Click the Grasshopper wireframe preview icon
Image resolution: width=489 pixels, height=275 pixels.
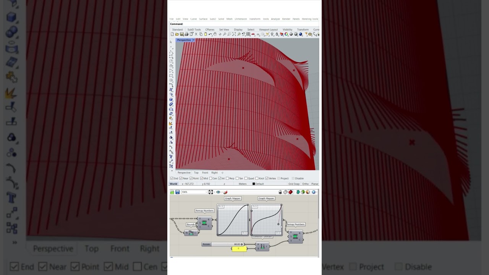[285, 192]
